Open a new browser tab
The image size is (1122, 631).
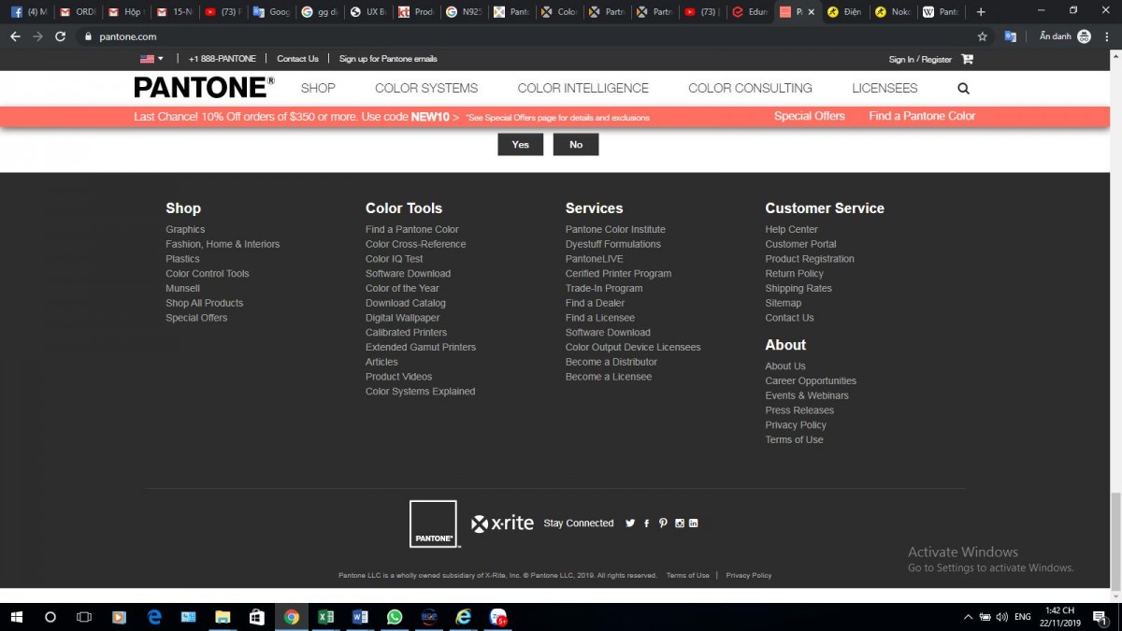coord(980,12)
